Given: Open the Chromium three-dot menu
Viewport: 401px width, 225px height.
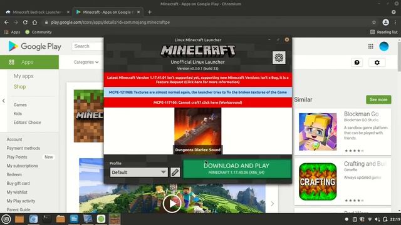Looking at the screenshot, I should [x=395, y=22].
